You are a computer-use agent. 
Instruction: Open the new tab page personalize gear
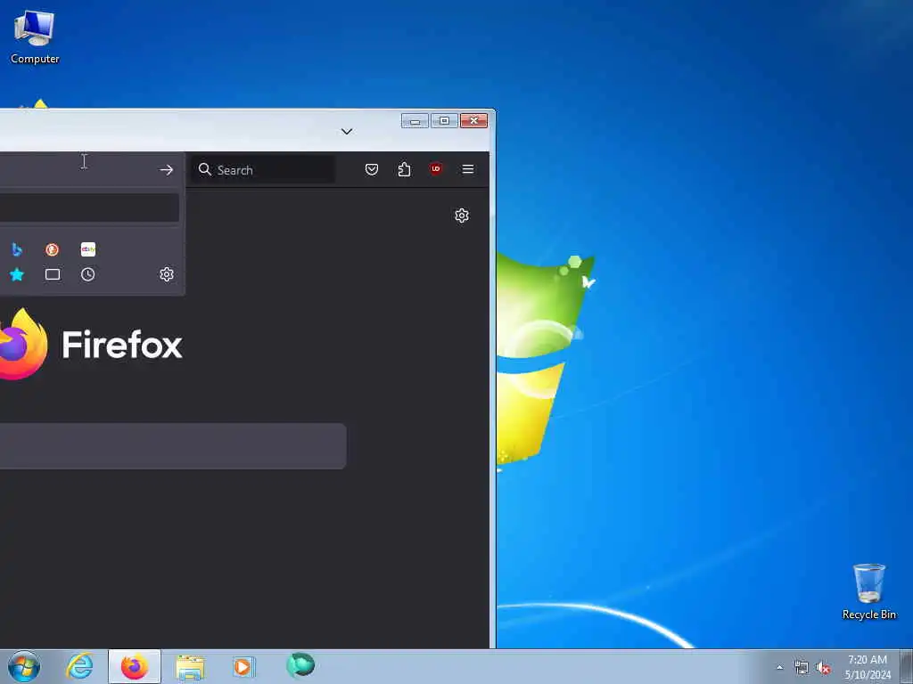tap(462, 216)
